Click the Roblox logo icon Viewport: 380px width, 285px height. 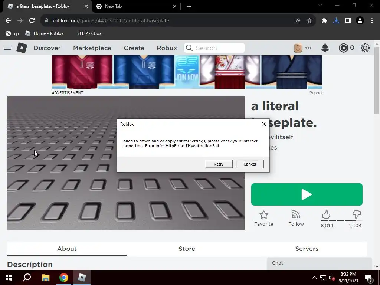click(22, 48)
